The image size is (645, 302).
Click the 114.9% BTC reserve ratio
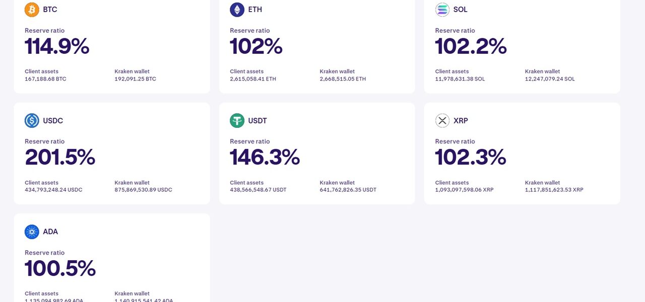coord(57,46)
